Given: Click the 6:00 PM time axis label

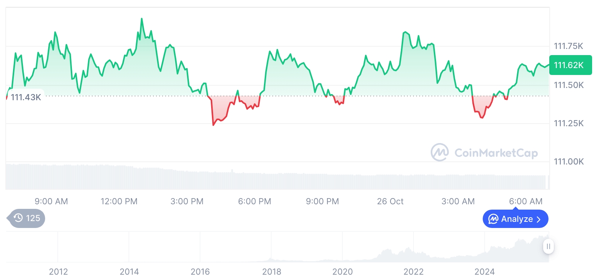Looking at the screenshot, I should point(254,202).
